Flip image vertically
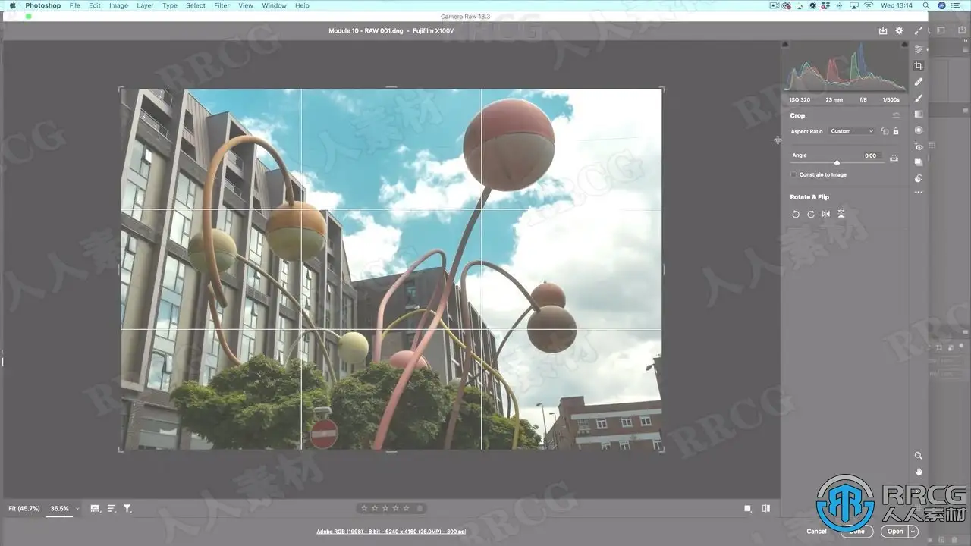Viewport: 971px width, 546px height. [x=841, y=215]
